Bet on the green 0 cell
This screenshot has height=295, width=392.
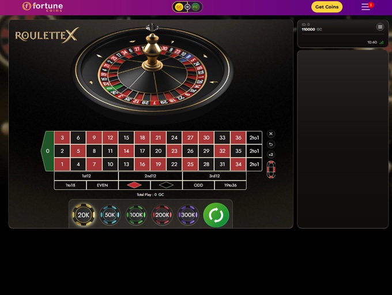47,151
